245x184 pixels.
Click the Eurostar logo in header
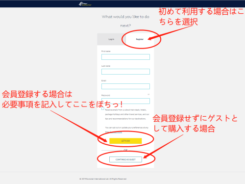coord(85,4)
